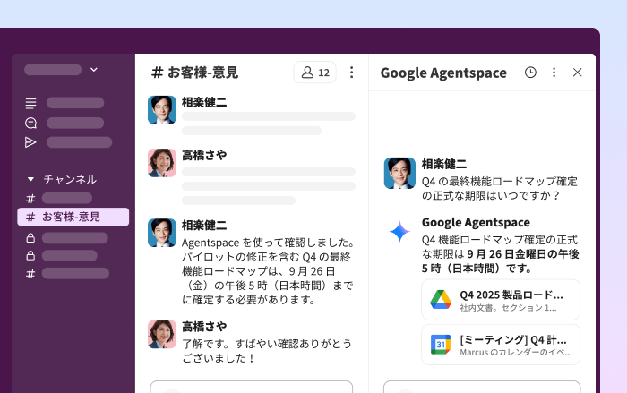Open the Q4 2025 製品ロード document card
The image size is (627, 393).
tap(501, 300)
